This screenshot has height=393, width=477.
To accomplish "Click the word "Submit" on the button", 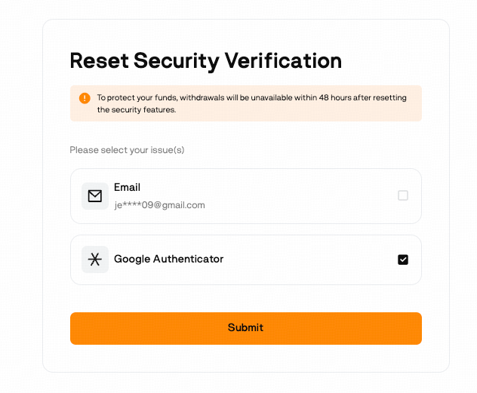I will coord(245,327).
